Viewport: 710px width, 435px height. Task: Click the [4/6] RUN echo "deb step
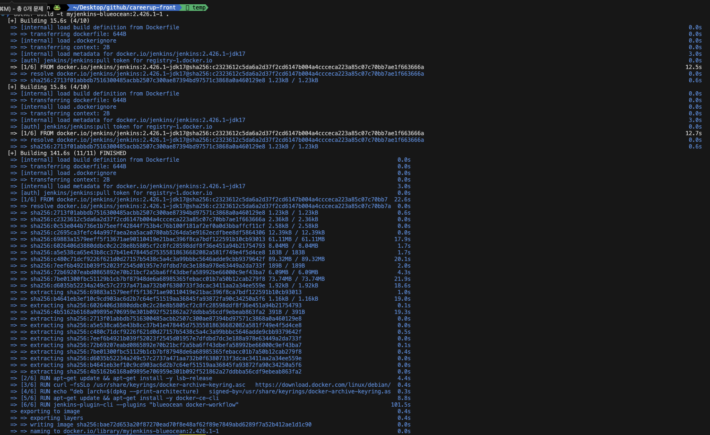coord(200,391)
